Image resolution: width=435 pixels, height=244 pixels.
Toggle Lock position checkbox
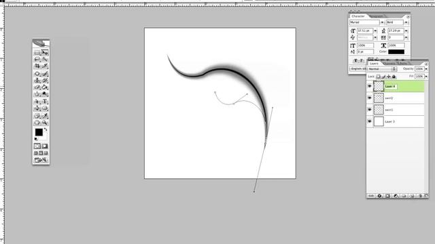pos(389,77)
